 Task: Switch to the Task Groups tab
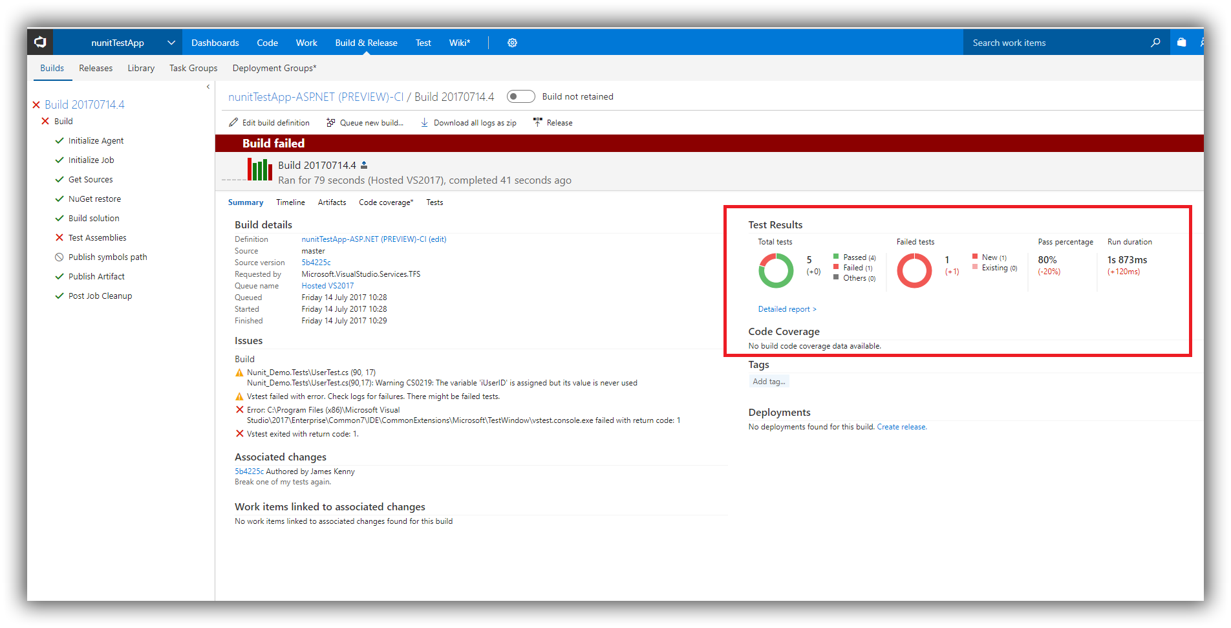click(193, 68)
